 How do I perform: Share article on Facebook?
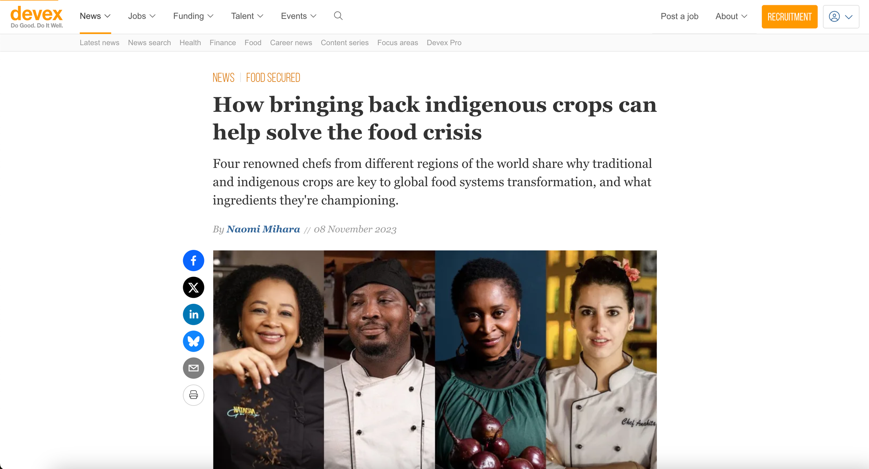(193, 260)
